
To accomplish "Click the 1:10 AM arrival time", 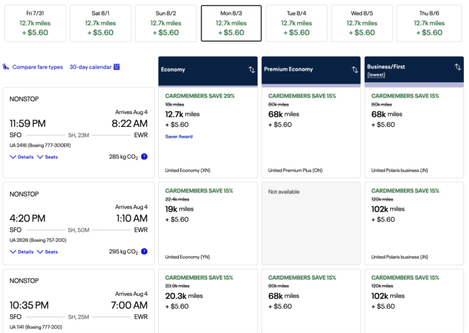I will 132,218.
